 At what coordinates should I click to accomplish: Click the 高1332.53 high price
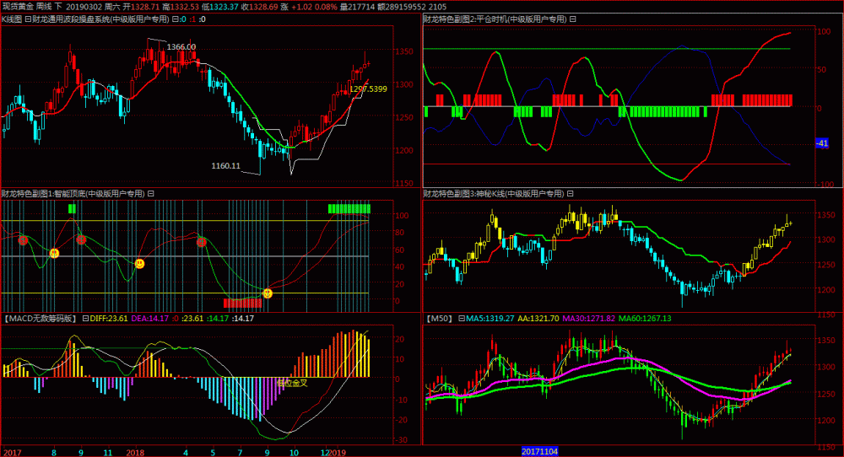pyautogui.click(x=181, y=7)
